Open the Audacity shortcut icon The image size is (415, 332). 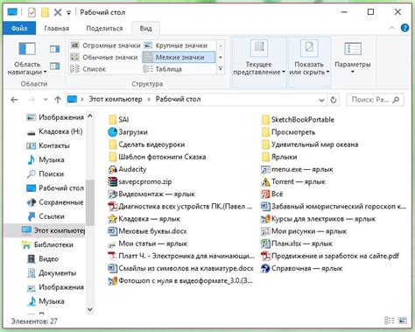coord(113,169)
